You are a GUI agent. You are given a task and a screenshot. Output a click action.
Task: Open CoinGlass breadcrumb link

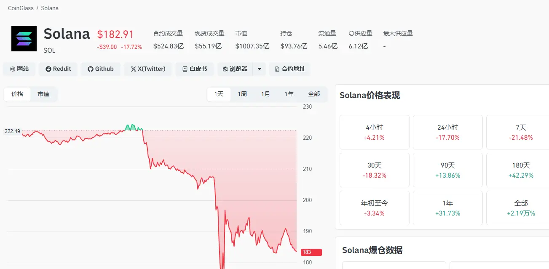tap(21, 8)
